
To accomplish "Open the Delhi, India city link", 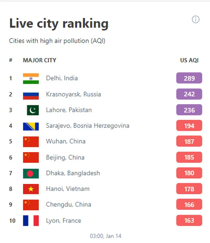I will [x=62, y=78].
